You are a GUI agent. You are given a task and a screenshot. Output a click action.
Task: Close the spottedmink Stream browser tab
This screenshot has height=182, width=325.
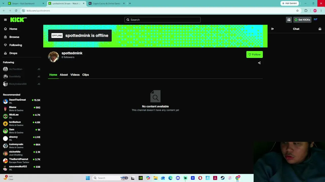(x=84, y=4)
